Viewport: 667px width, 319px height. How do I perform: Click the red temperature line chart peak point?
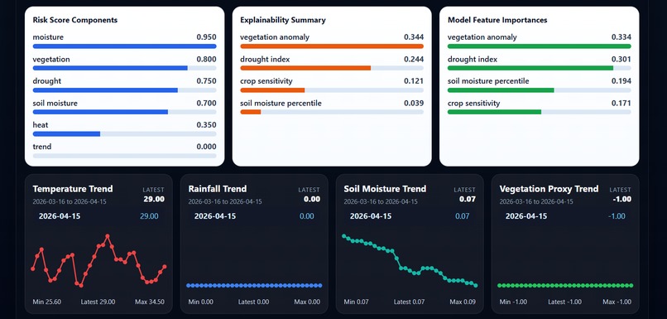point(108,236)
